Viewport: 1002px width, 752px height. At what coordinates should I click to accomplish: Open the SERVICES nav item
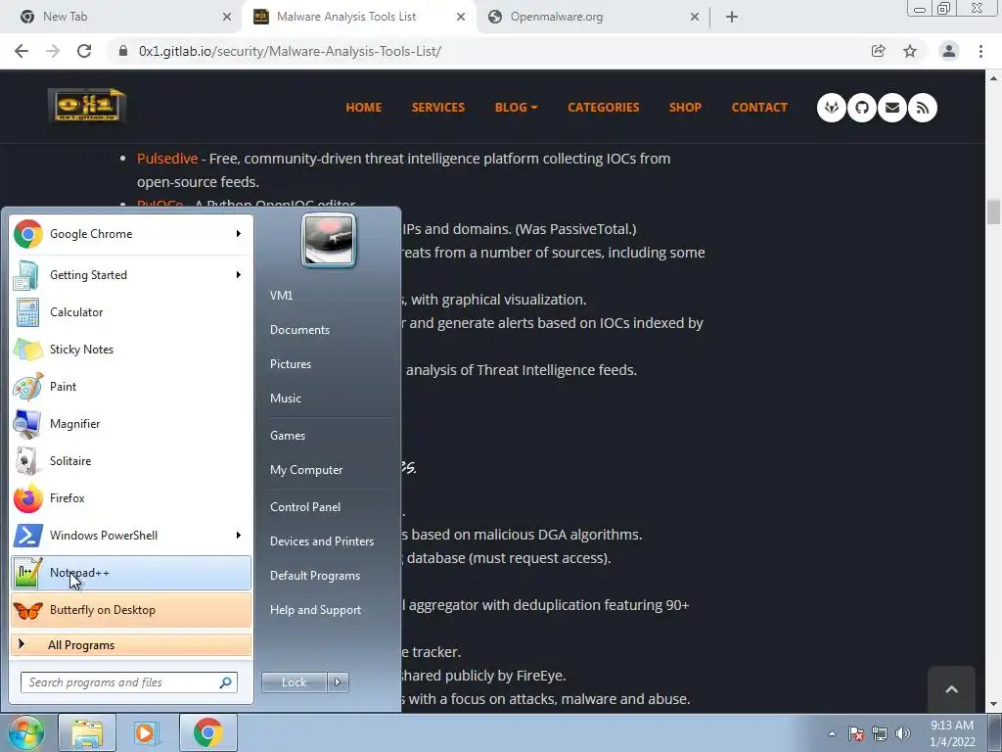[437, 108]
